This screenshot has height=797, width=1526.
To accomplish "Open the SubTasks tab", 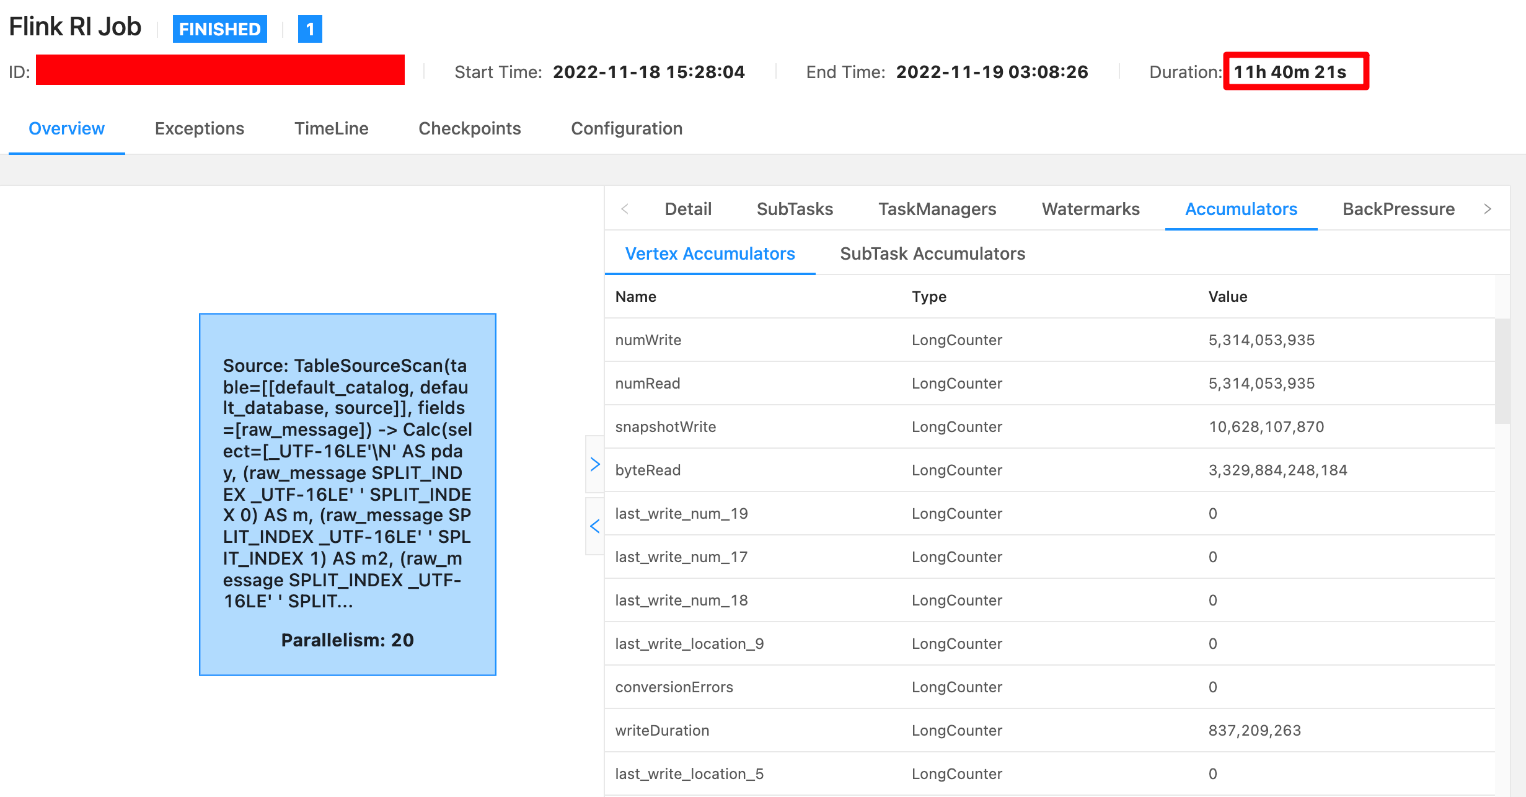I will (x=795, y=209).
